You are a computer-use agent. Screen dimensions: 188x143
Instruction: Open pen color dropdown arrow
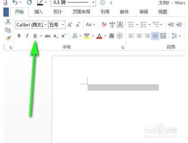point(46,2)
